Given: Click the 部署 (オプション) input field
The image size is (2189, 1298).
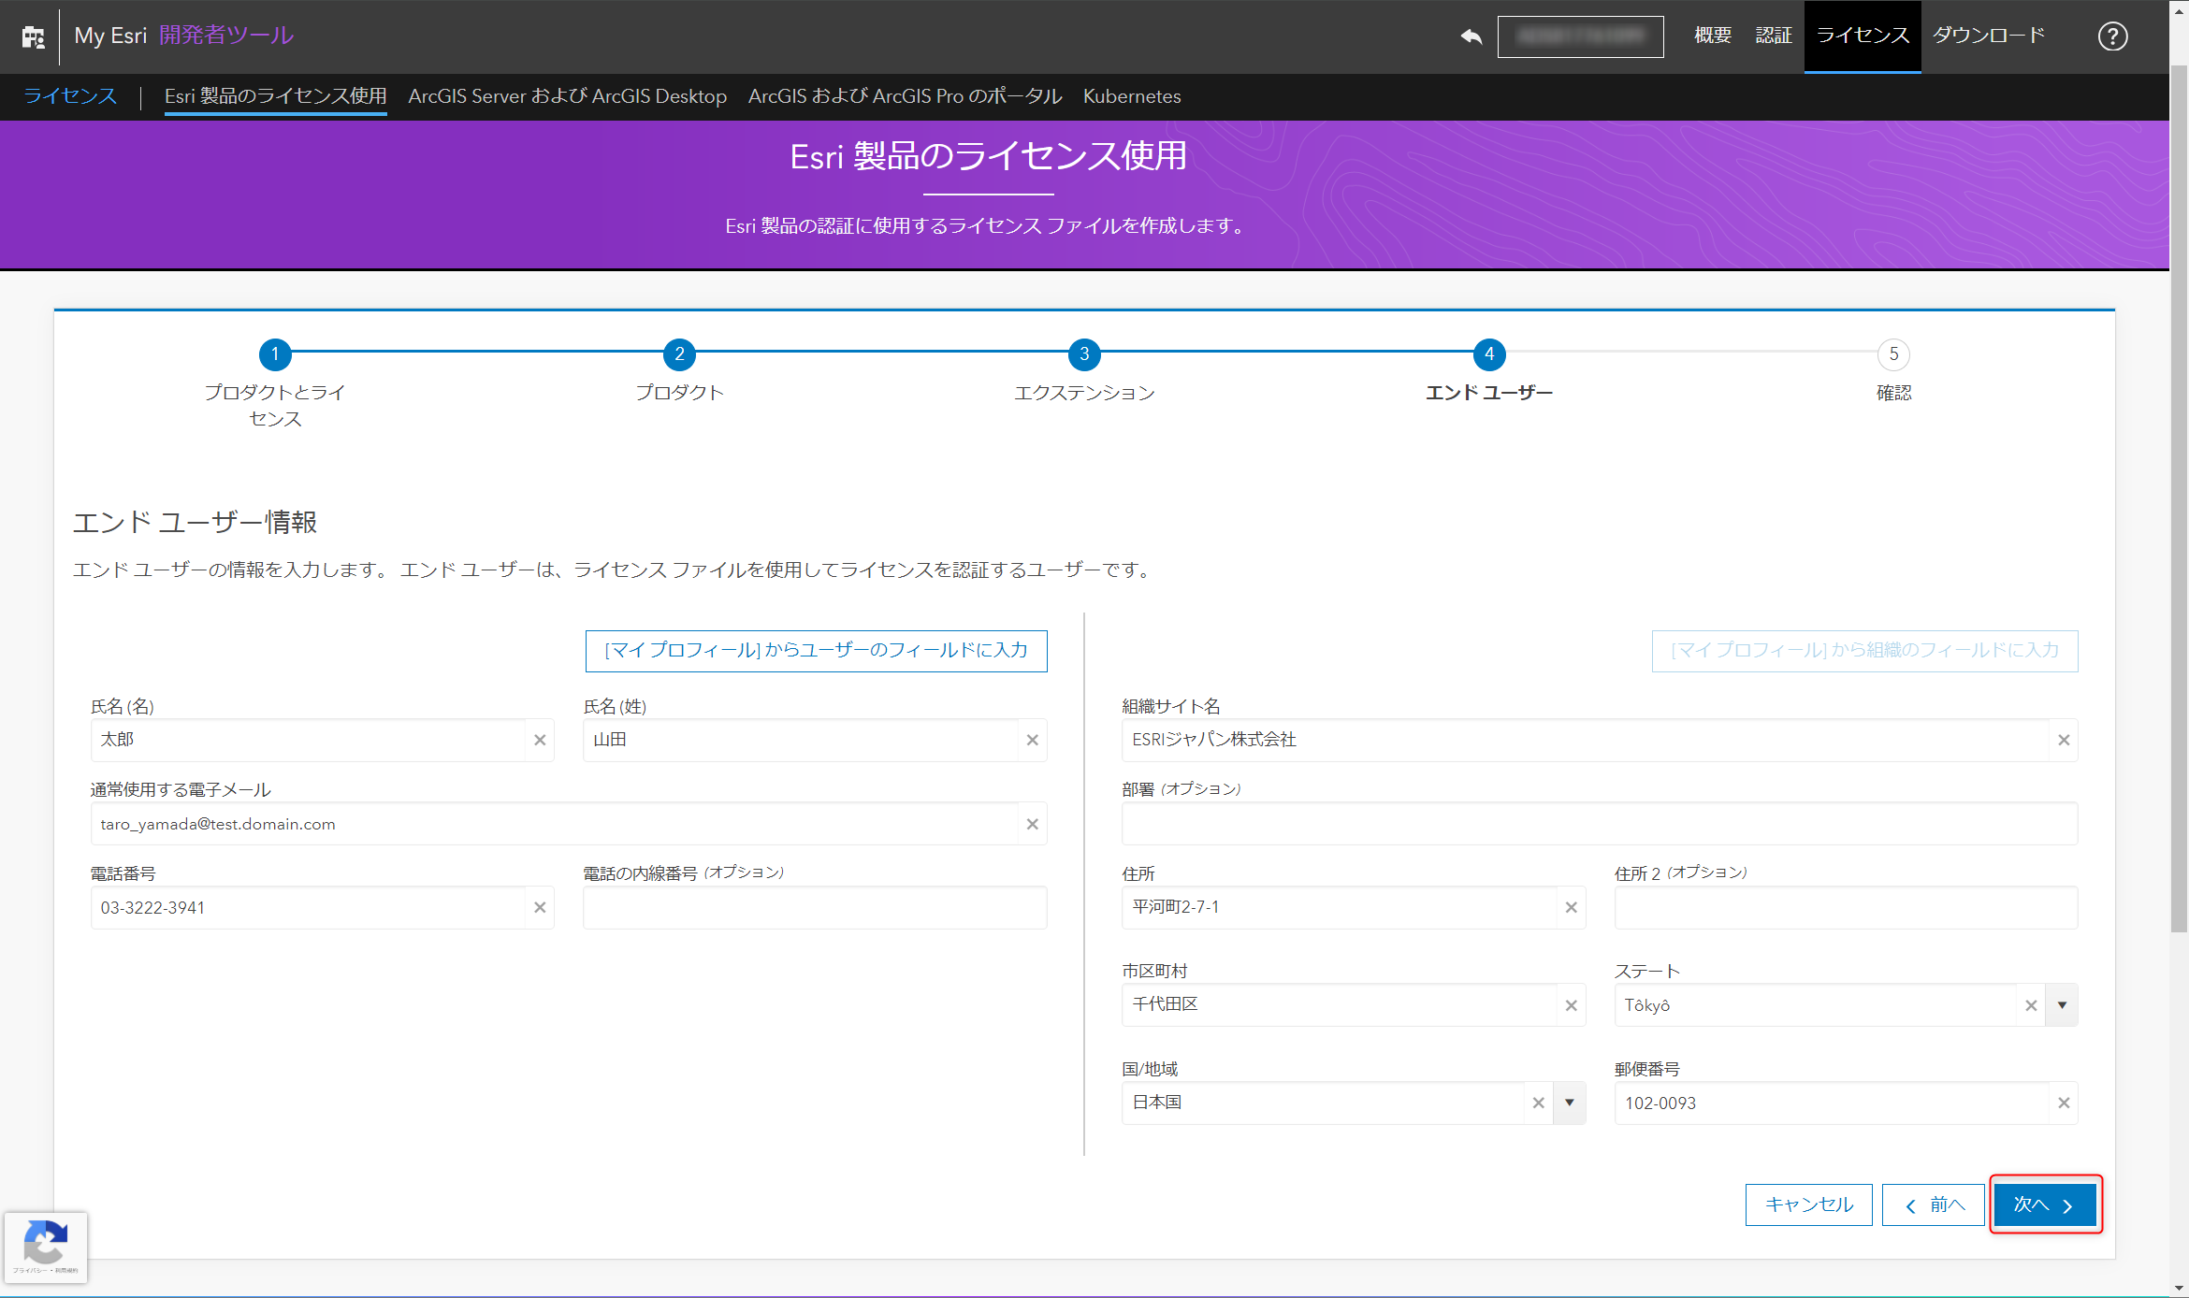Looking at the screenshot, I should (1600, 824).
